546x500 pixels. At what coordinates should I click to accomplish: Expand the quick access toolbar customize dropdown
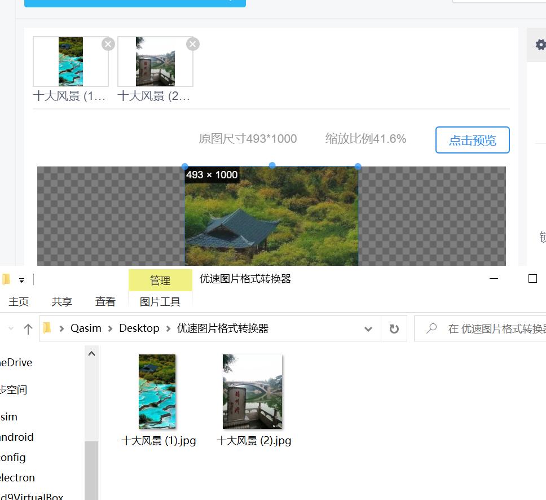[21, 279]
